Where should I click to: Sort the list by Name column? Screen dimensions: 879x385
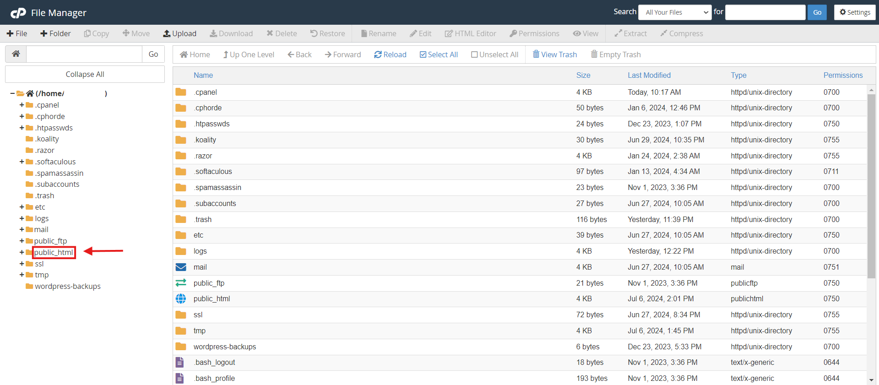coord(203,75)
